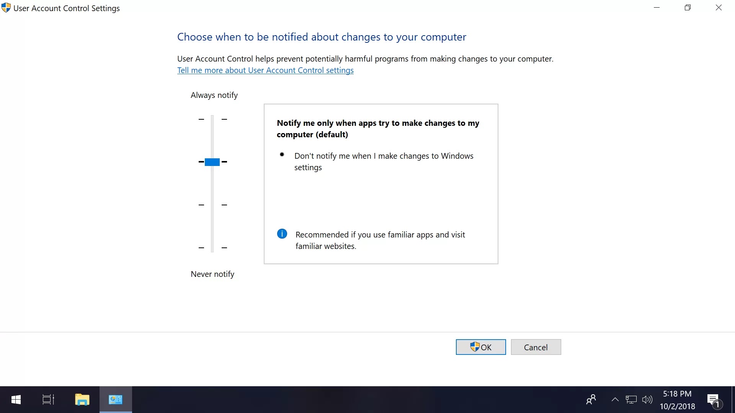
Task: Show hidden system tray icons
Action: click(615, 400)
